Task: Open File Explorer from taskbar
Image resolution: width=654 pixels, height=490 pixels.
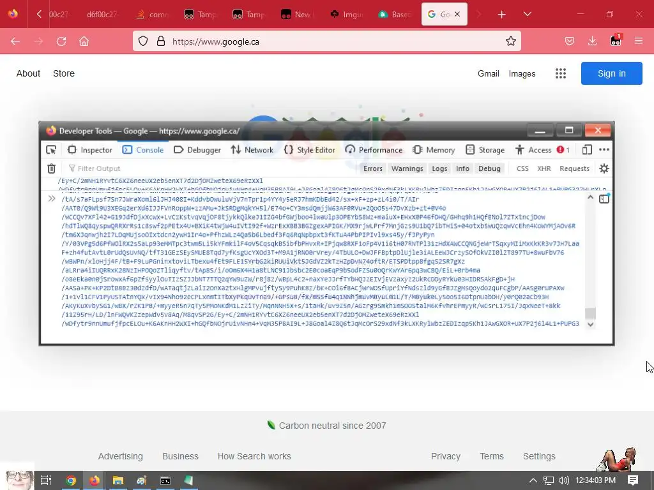Action: click(x=118, y=480)
